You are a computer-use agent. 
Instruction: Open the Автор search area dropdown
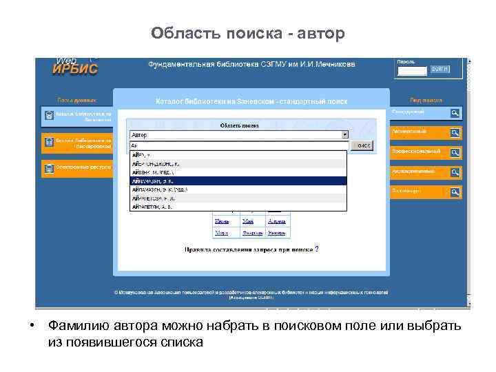tap(345, 135)
